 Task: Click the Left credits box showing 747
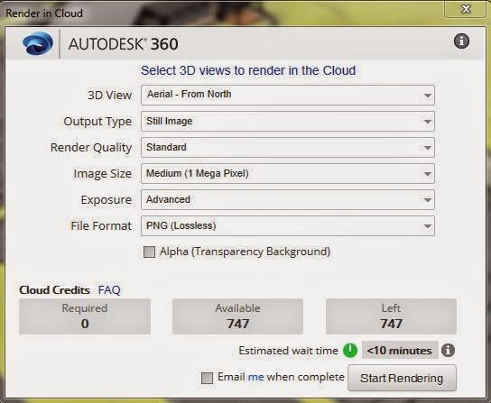tap(391, 316)
